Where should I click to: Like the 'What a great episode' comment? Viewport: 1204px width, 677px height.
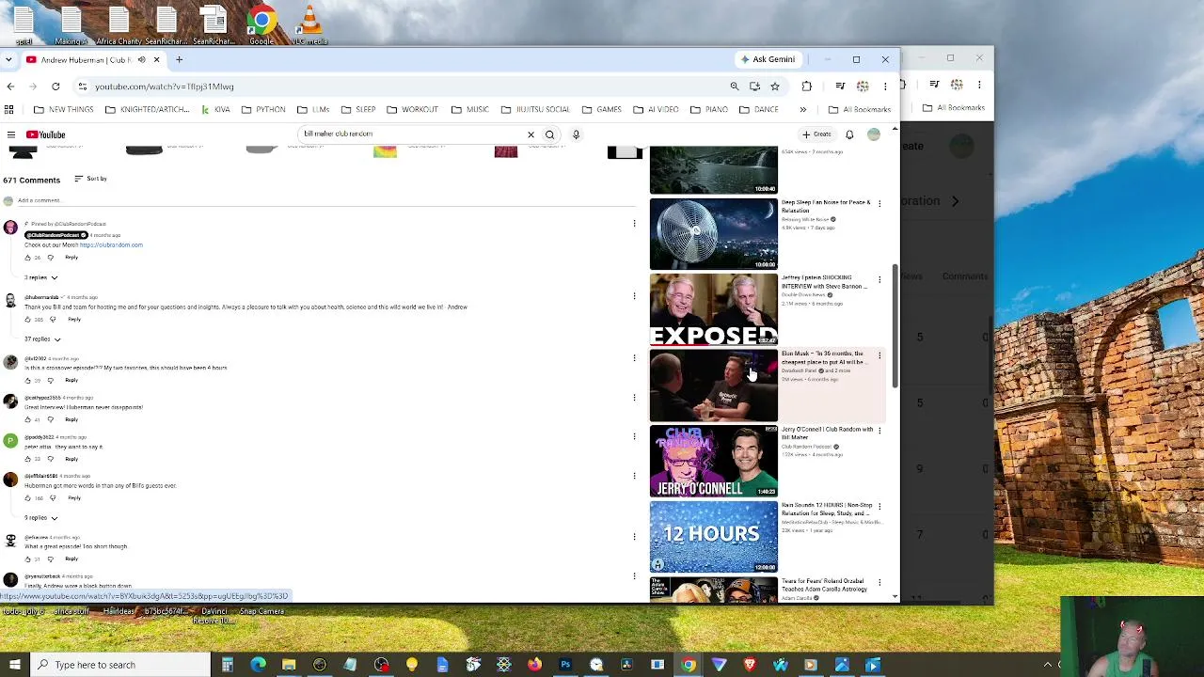(28, 559)
